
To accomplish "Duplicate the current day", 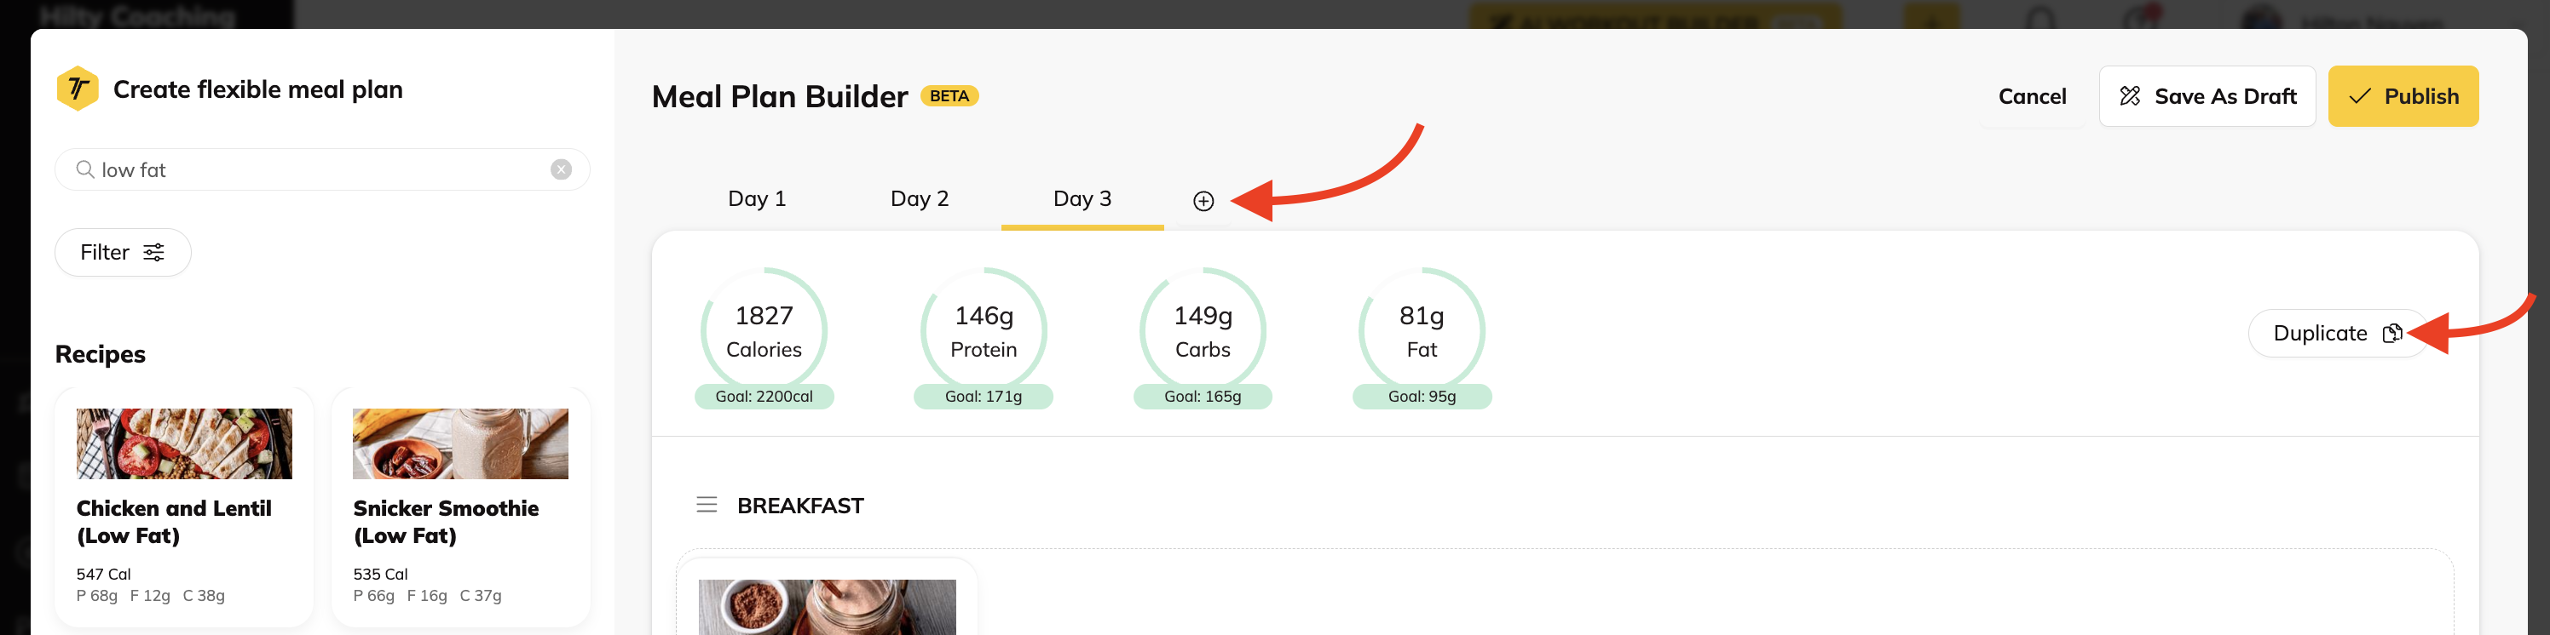I will [2336, 334].
